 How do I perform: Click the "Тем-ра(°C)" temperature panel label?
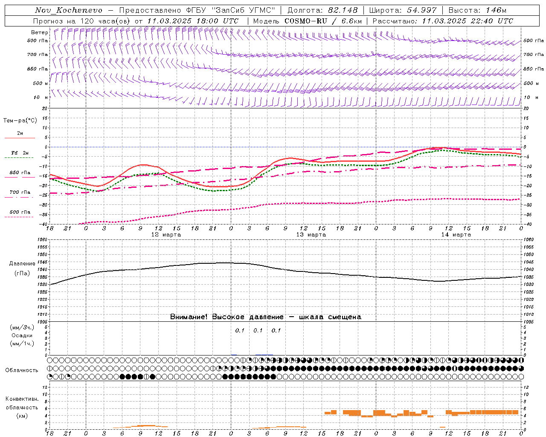pos(20,121)
